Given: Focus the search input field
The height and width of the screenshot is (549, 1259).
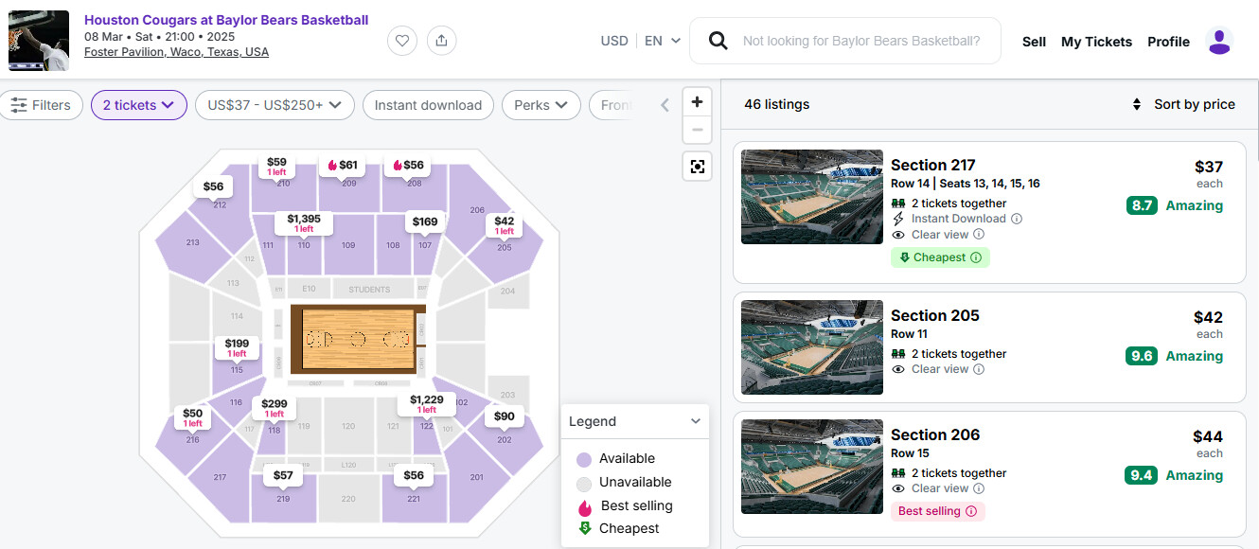Looking at the screenshot, I should tap(861, 41).
